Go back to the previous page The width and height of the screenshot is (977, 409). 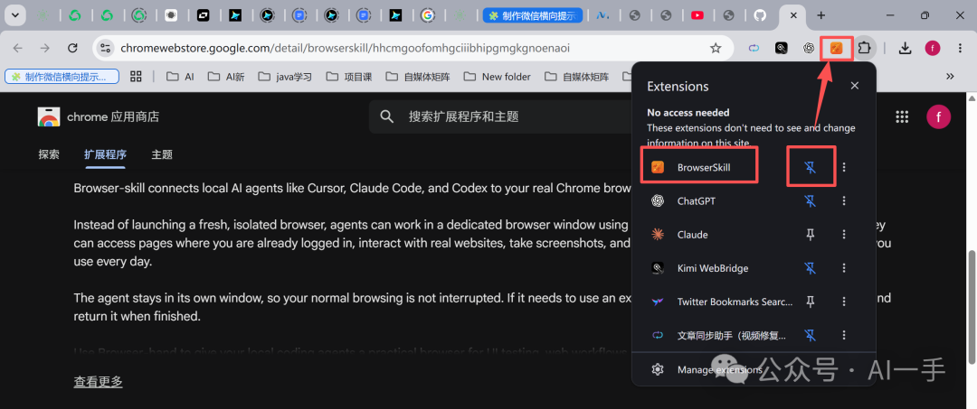click(x=17, y=48)
